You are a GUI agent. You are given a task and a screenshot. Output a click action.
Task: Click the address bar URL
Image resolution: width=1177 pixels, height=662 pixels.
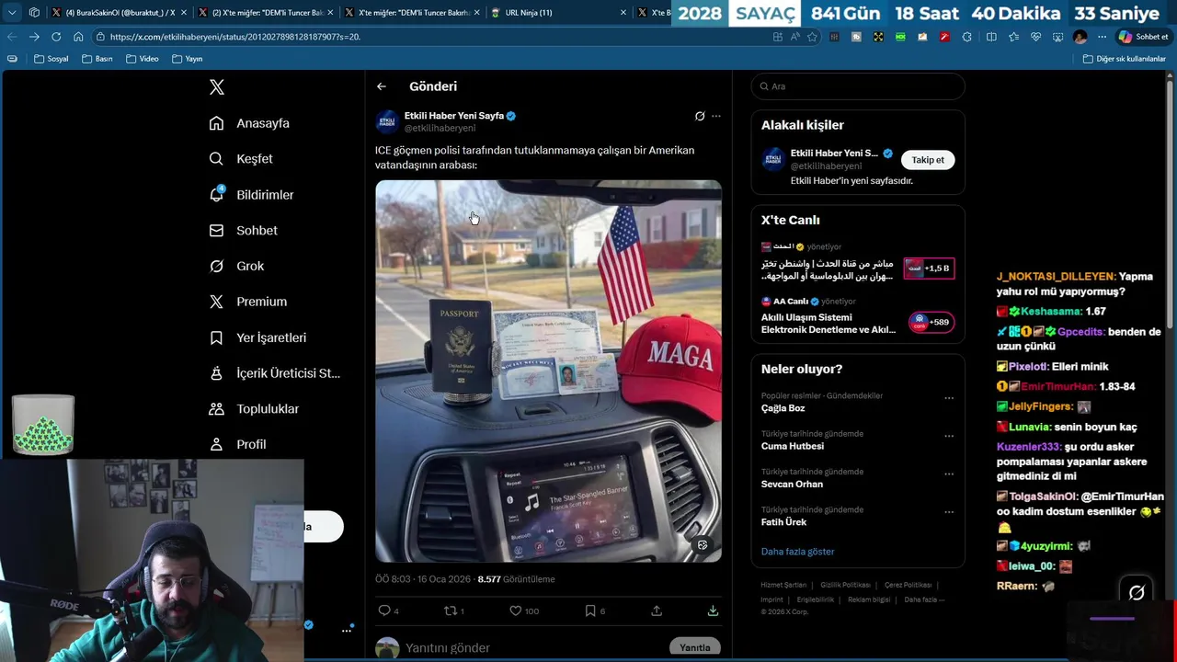tap(234, 37)
